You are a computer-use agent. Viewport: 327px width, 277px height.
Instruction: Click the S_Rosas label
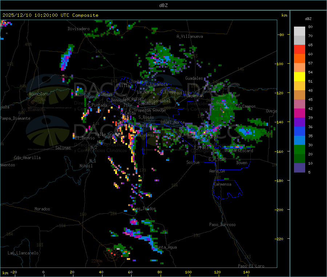tap(146, 117)
